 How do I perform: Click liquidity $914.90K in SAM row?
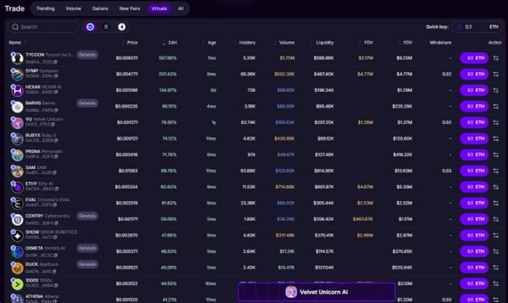click(x=324, y=170)
